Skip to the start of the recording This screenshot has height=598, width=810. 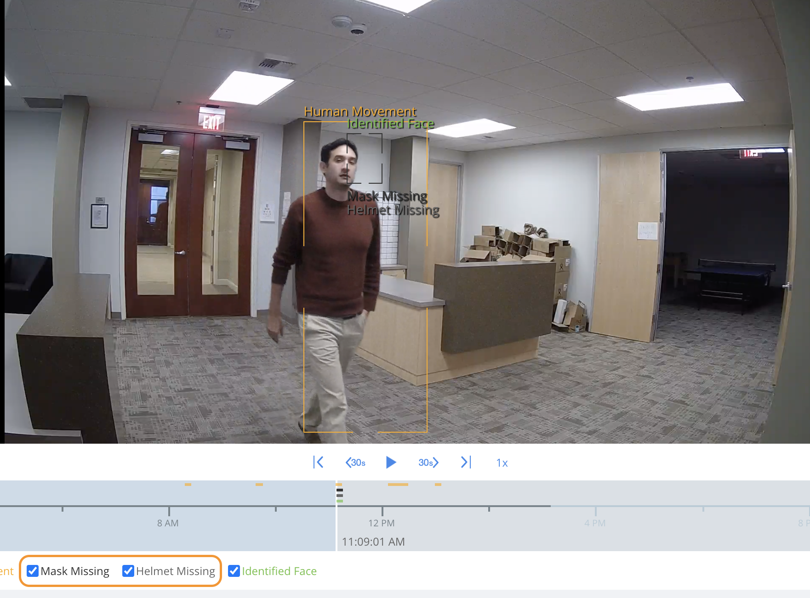point(318,462)
